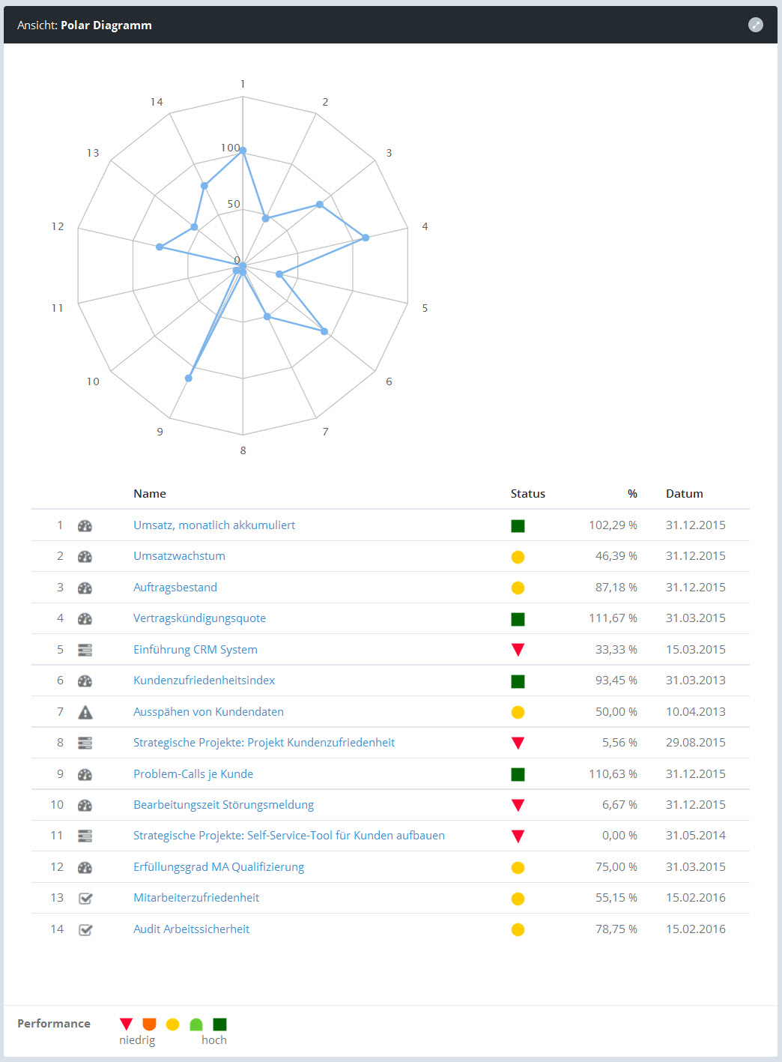782x1062 pixels.
Task: Click the Datum column header
Action: [684, 494]
